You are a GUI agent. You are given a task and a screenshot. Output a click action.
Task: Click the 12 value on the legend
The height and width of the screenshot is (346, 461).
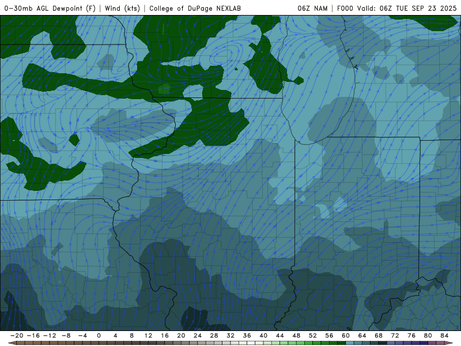pos(148,336)
